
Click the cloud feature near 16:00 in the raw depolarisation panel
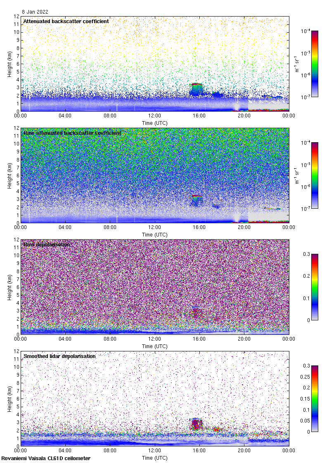(x=196, y=313)
